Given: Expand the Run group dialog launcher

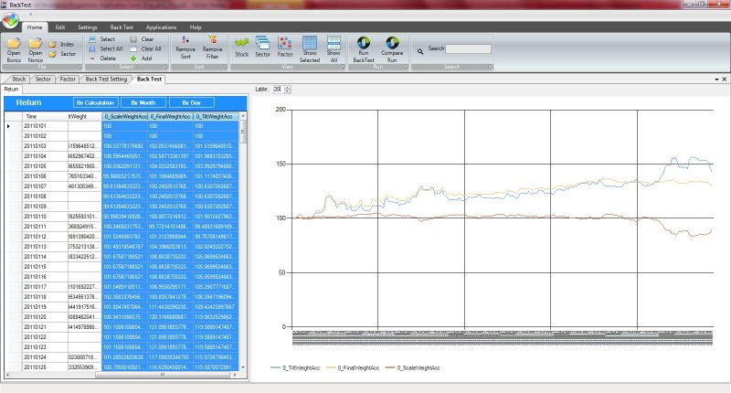Looking at the screenshot, I should tap(406, 68).
